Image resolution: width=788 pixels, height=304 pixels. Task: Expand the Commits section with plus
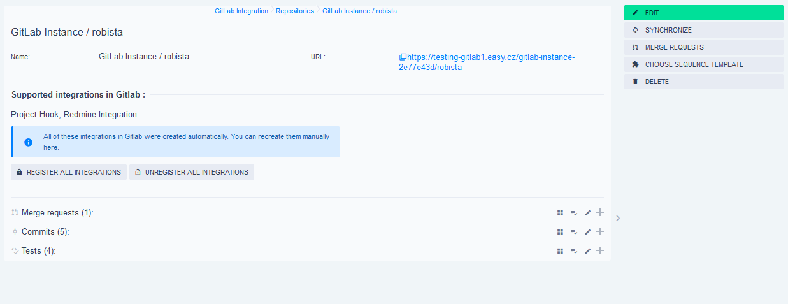(600, 231)
